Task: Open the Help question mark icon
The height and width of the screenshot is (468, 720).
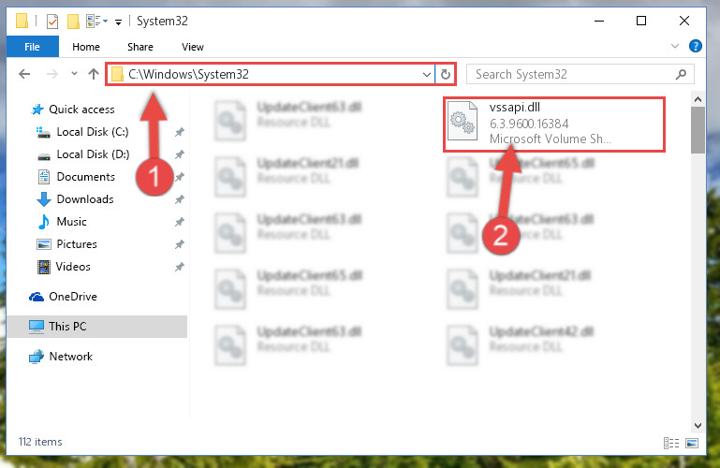Action: (x=696, y=47)
